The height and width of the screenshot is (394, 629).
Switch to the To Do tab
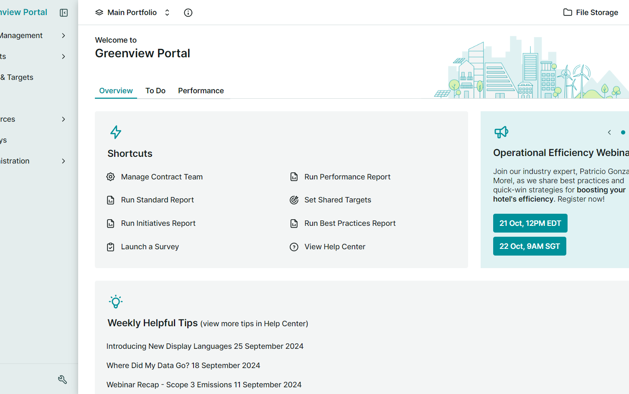(155, 91)
